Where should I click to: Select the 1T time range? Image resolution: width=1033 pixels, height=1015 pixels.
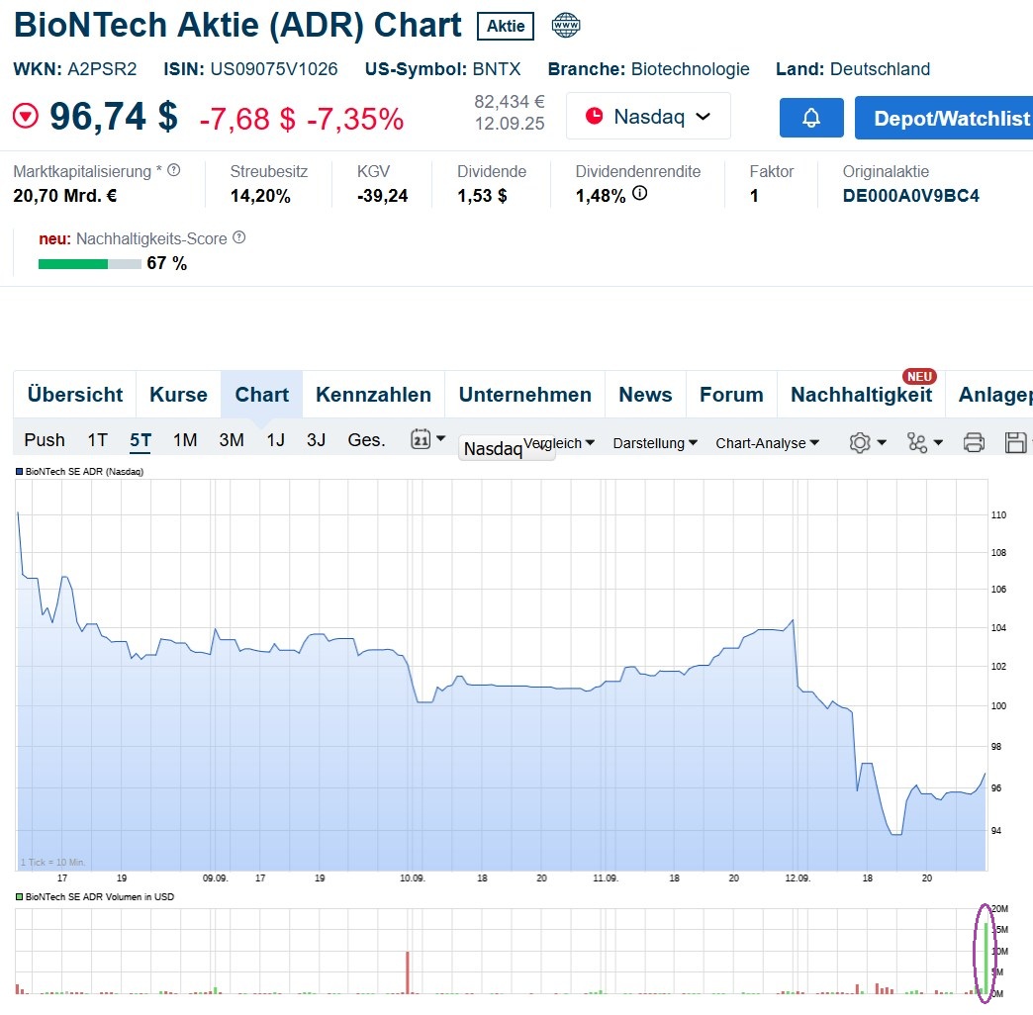pos(97,440)
